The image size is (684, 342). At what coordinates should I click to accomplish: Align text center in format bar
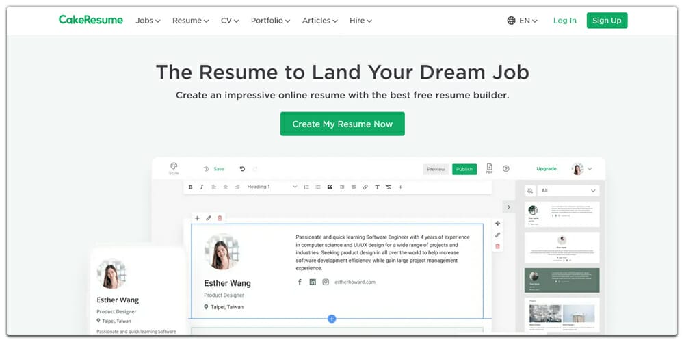coord(226,187)
